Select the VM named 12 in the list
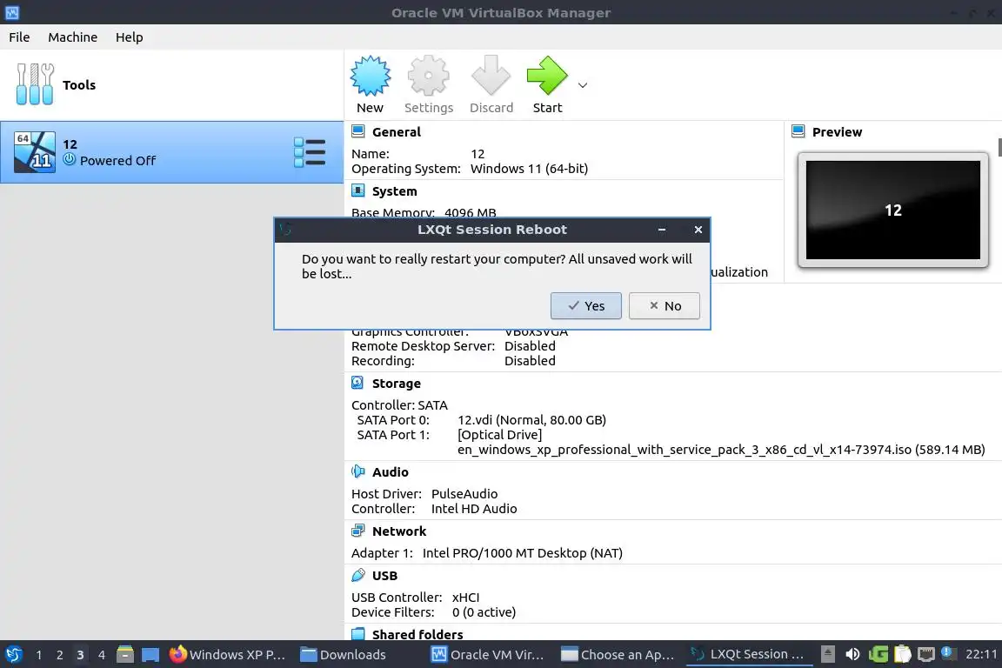This screenshot has width=1002, height=668. click(171, 152)
